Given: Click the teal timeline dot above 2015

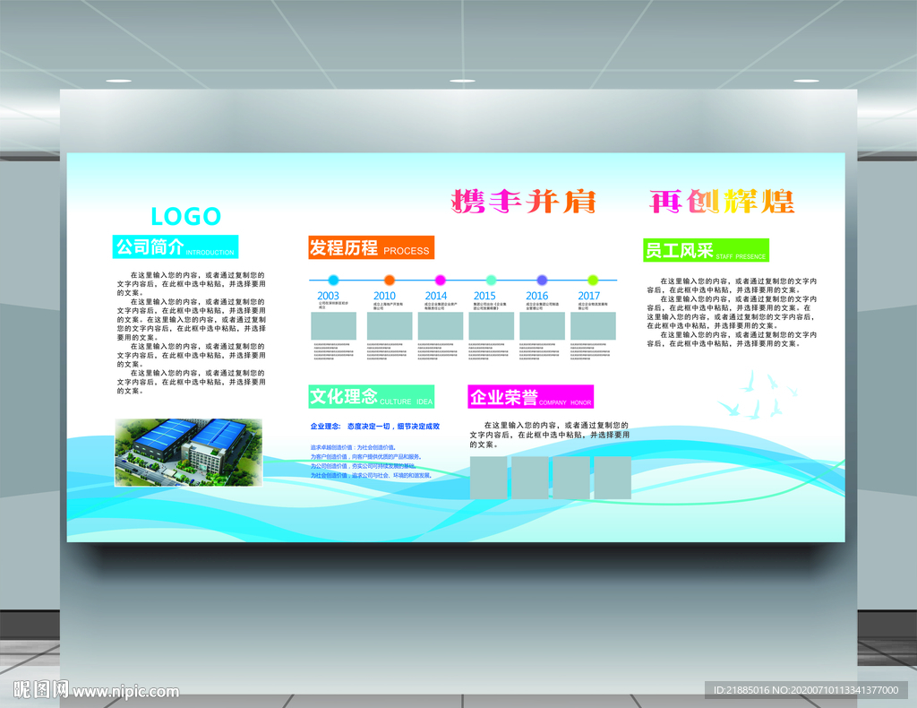Looking at the screenshot, I should coord(492,280).
